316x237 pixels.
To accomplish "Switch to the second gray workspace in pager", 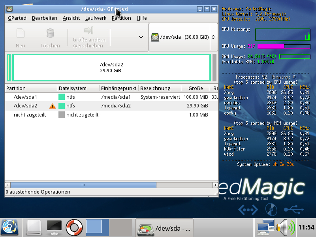I will [x=121, y=228].
